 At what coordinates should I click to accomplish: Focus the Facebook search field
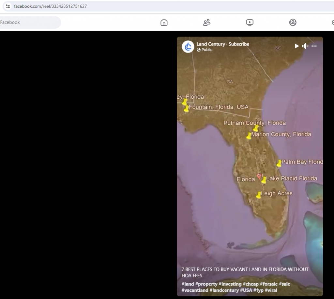(29, 22)
